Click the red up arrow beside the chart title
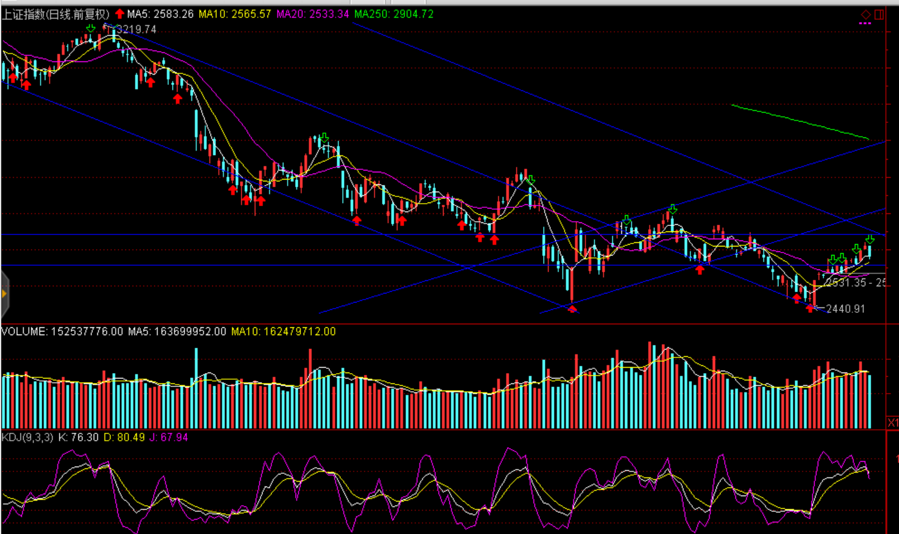Image resolution: width=899 pixels, height=534 pixels. [119, 13]
